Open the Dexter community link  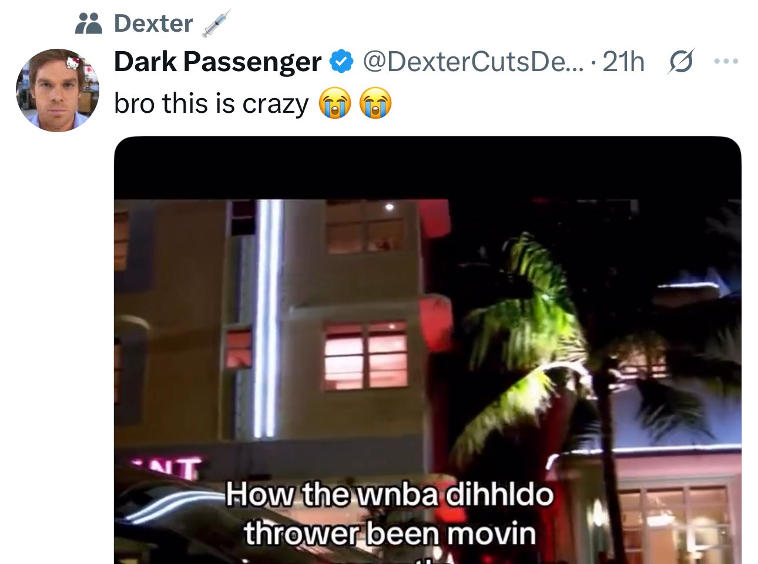click(153, 23)
